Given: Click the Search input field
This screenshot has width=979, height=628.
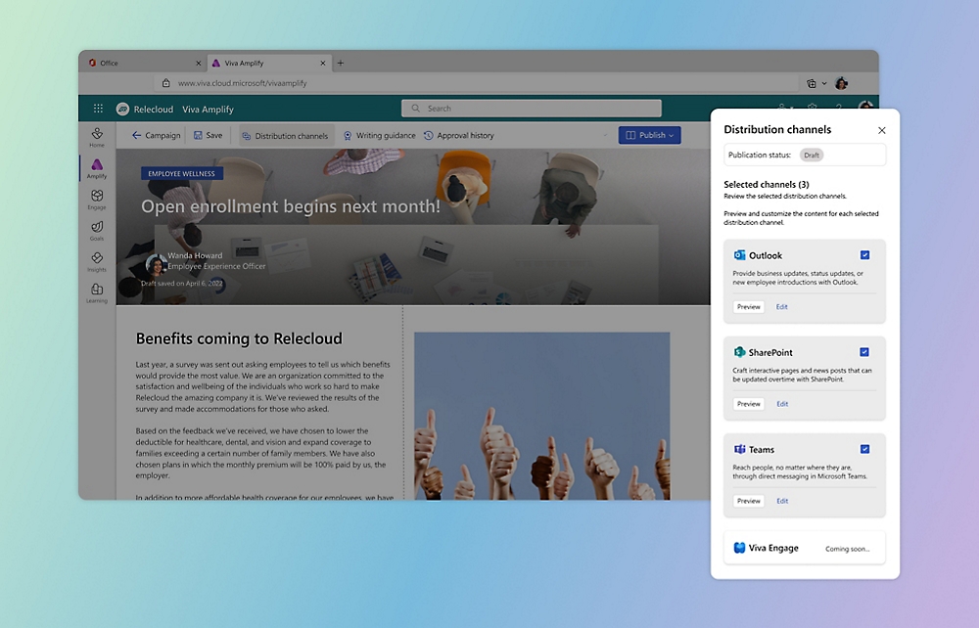Looking at the screenshot, I should [x=532, y=109].
